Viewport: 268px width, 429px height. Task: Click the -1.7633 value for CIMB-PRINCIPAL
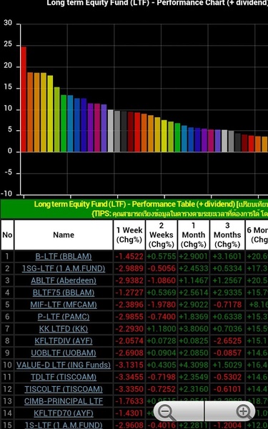[129, 401]
